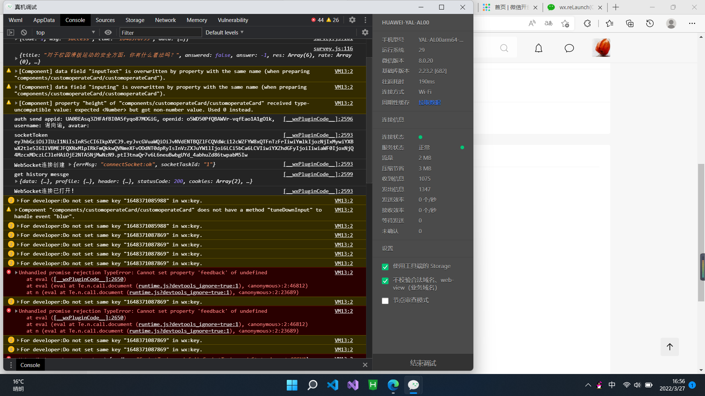Click the DevTools more options kebab icon
The width and height of the screenshot is (705, 396).
(x=365, y=20)
